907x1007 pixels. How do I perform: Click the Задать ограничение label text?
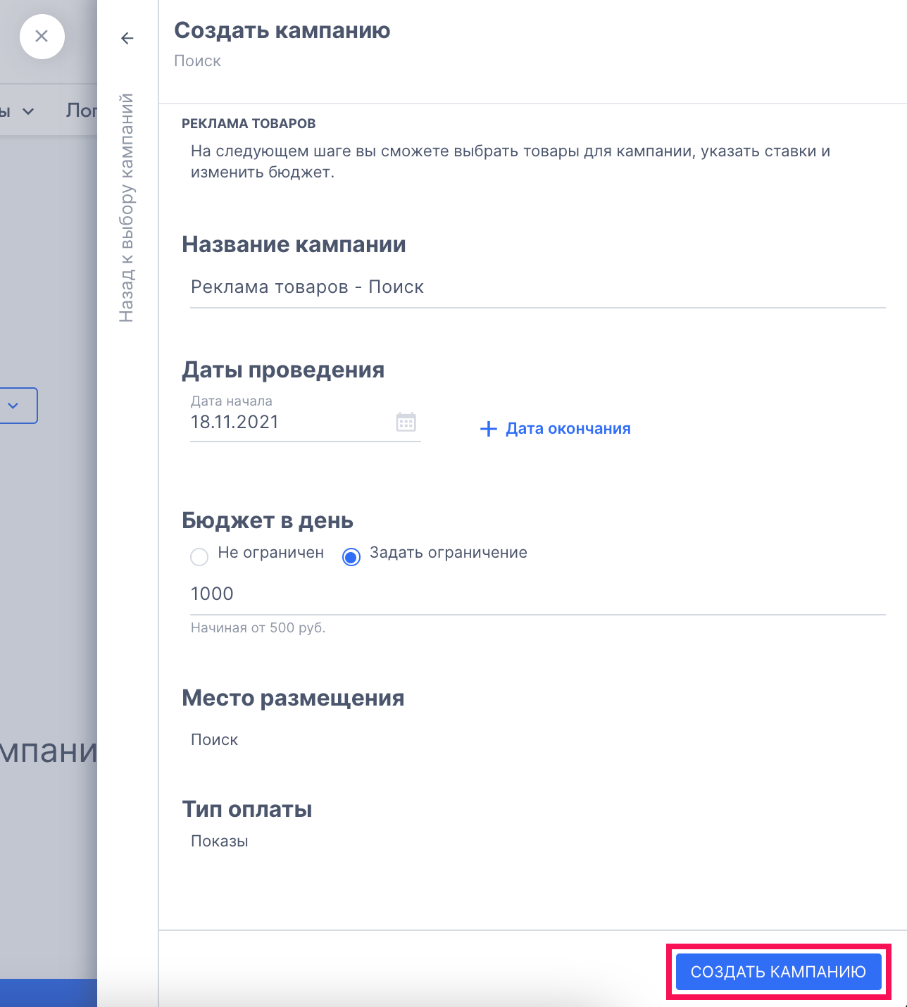(x=449, y=553)
